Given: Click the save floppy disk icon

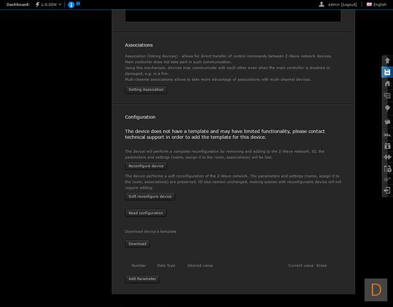Looking at the screenshot, I should coord(387,72).
